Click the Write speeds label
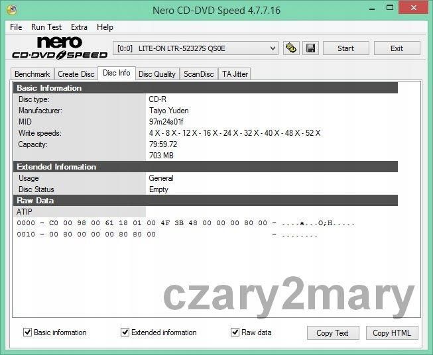 (40, 133)
